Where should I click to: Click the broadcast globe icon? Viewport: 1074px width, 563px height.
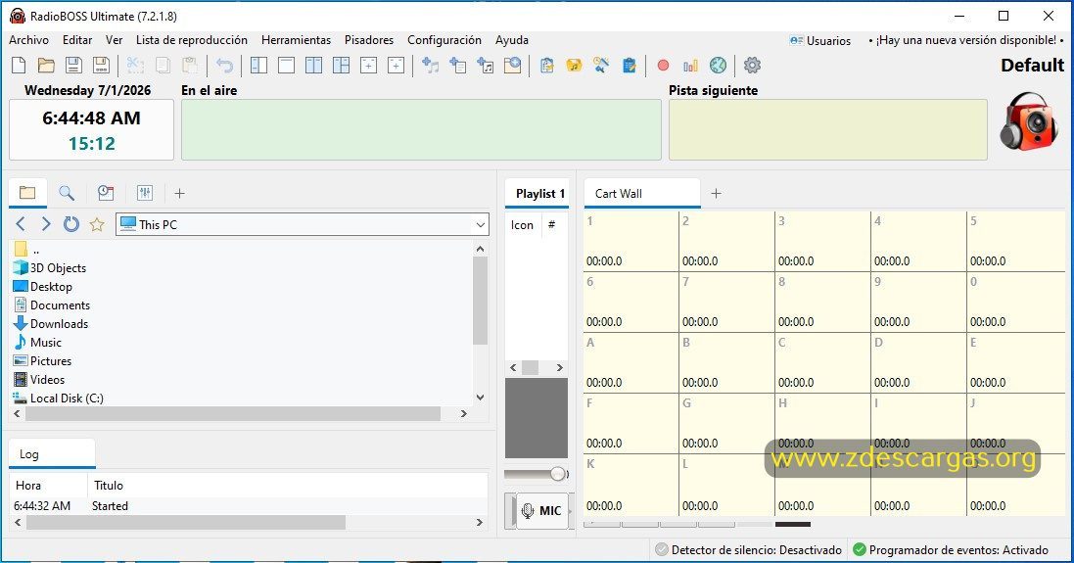(718, 65)
